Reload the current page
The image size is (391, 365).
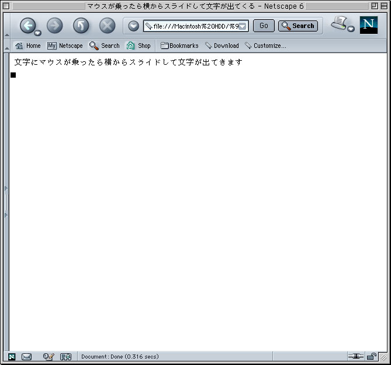click(x=81, y=26)
